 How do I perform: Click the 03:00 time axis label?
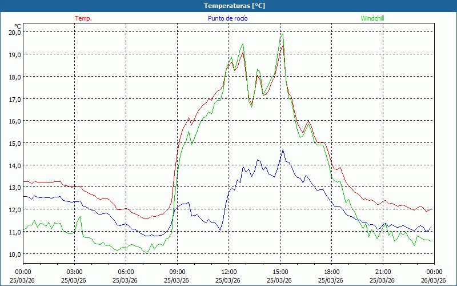coord(74,272)
